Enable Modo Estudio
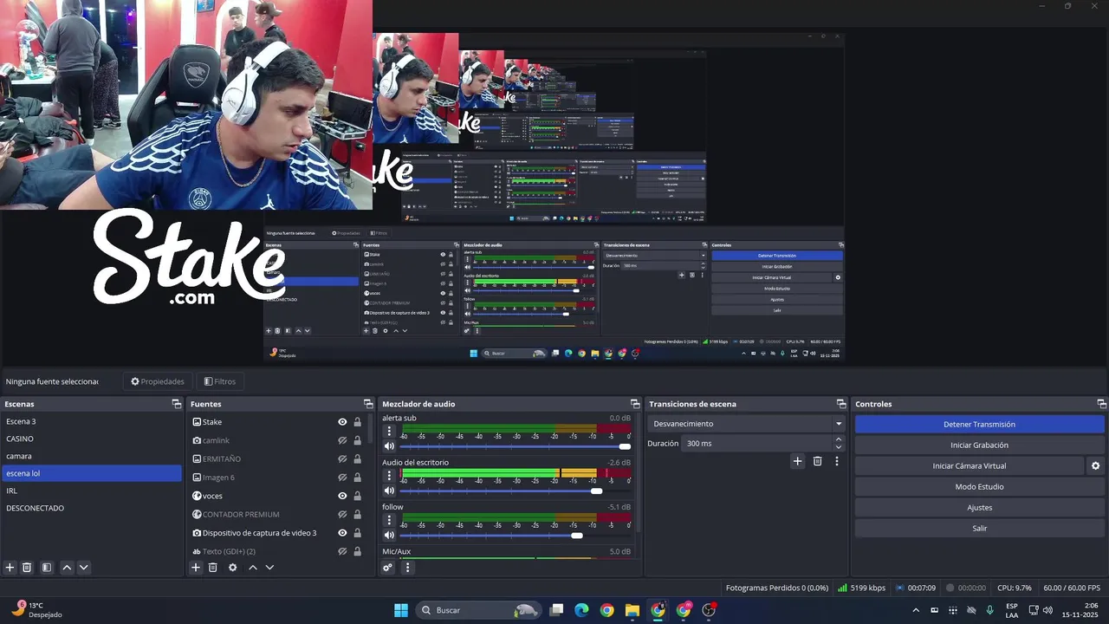The image size is (1109, 624). [x=979, y=487]
